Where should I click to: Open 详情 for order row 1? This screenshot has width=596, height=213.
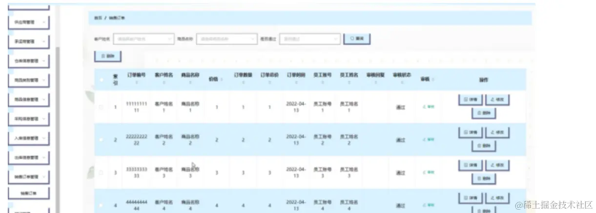pos(471,100)
